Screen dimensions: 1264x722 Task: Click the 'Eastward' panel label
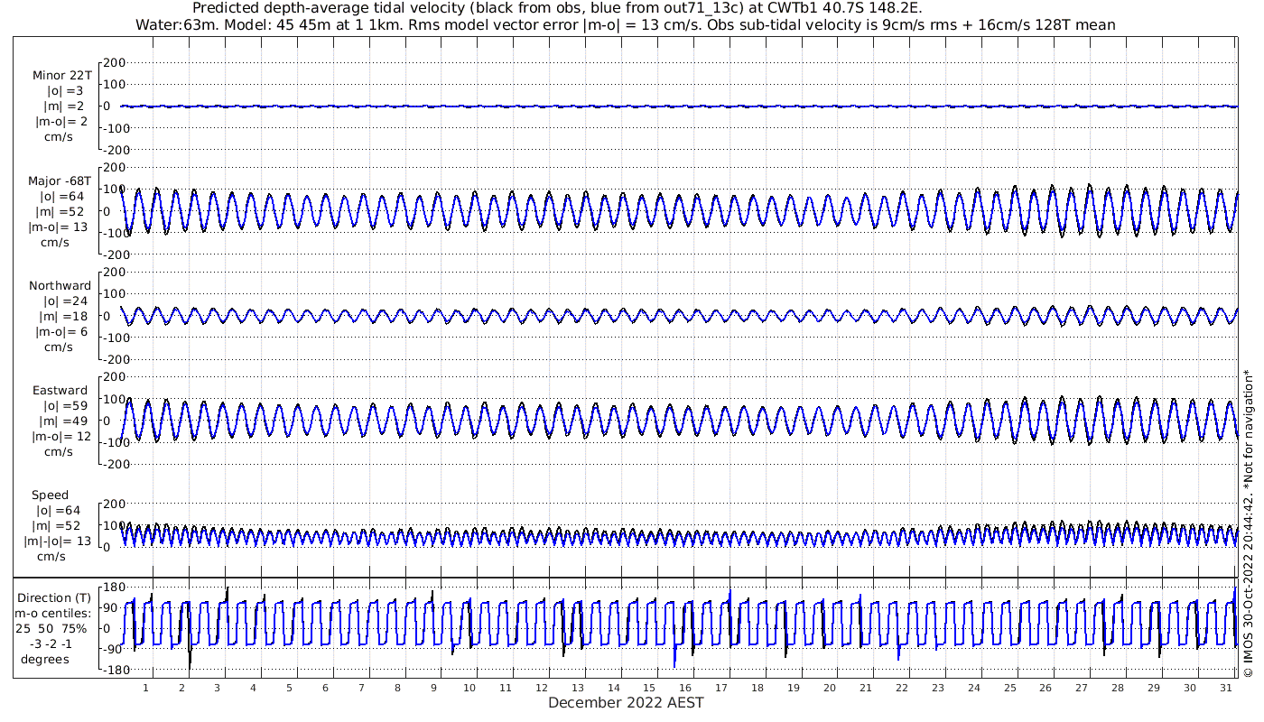click(60, 391)
